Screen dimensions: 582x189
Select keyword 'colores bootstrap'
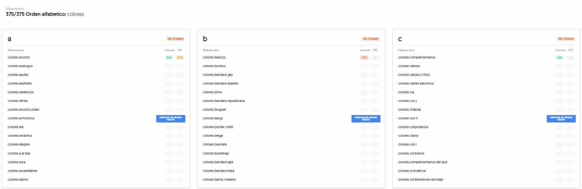(x=216, y=154)
